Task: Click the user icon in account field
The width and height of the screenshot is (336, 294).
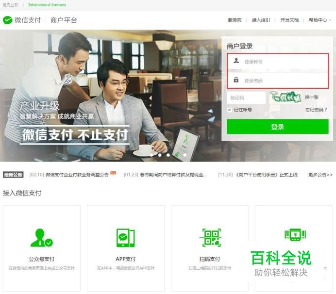Action: coord(236,61)
